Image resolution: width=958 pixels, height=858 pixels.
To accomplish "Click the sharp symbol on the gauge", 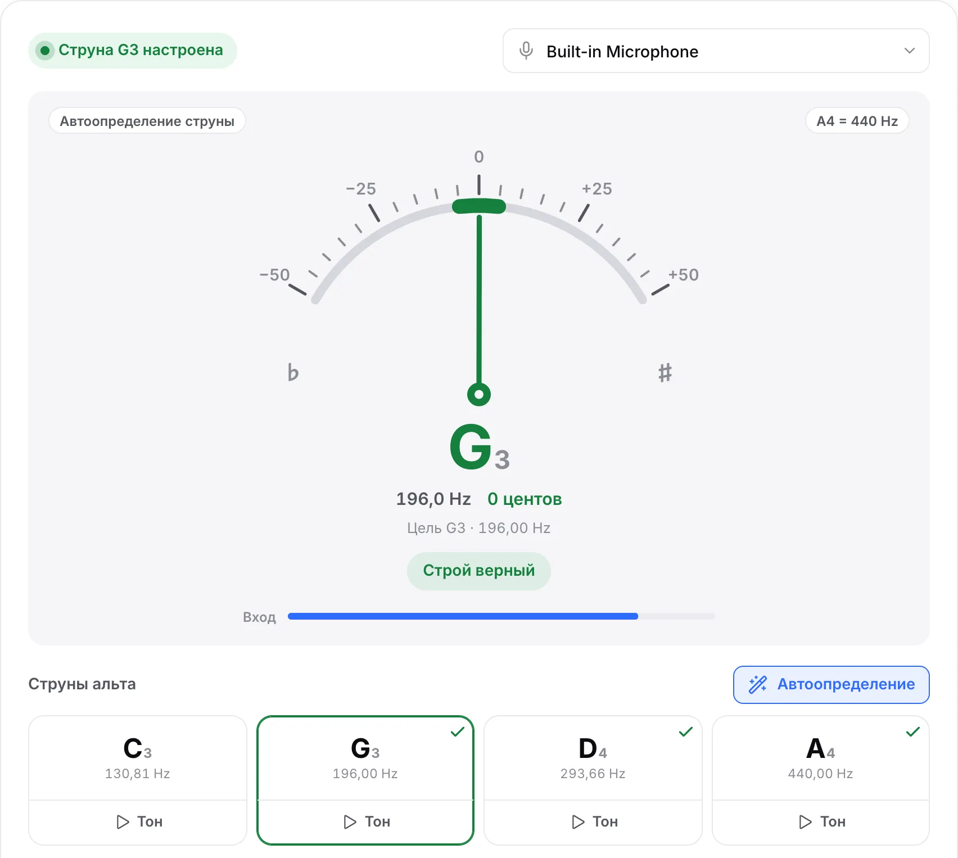I will click(665, 372).
